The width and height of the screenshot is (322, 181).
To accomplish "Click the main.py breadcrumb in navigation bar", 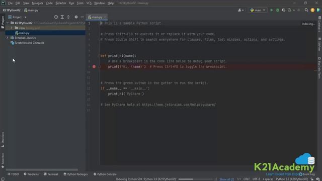I will 31,10.
